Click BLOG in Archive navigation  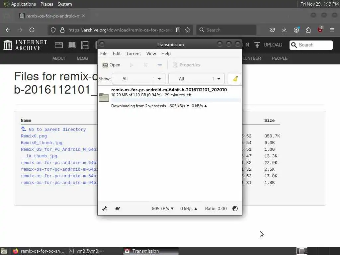coord(83,58)
